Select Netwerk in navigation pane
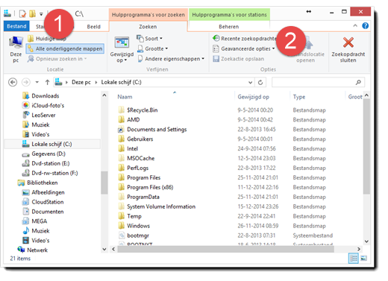Viewport: 388px width, 281px height. pyautogui.click(x=37, y=250)
